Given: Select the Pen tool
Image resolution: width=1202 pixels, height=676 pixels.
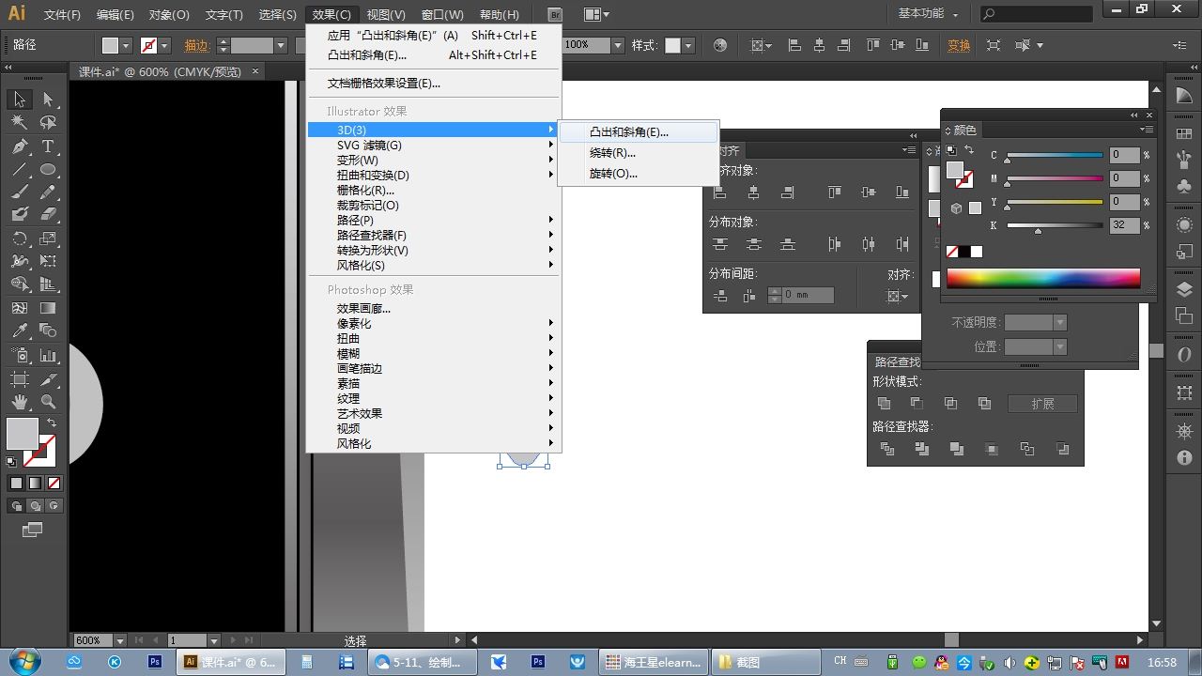Looking at the screenshot, I should pos(20,146).
